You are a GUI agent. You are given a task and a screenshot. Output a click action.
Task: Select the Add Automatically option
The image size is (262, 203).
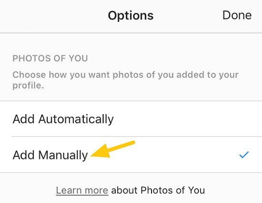(x=131, y=119)
